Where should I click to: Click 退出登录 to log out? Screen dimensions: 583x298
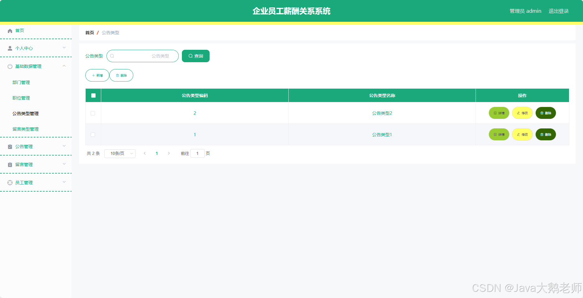(558, 11)
